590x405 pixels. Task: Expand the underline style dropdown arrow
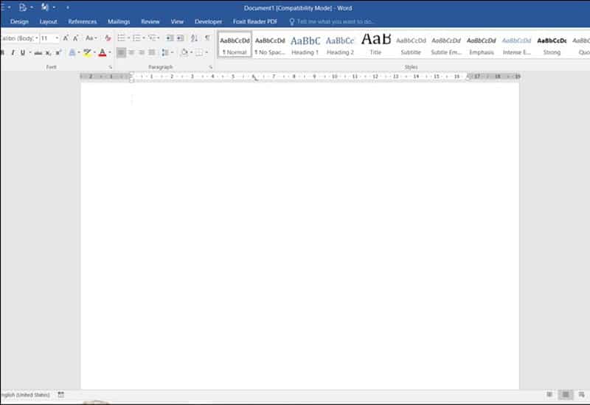[x=30, y=53]
